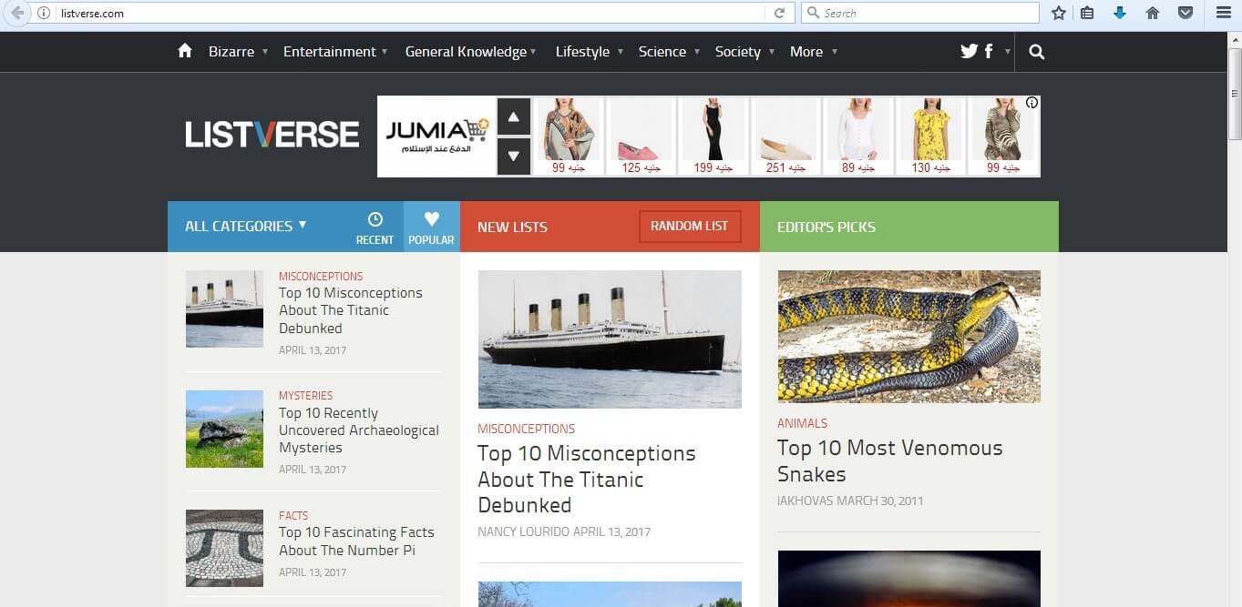Expand the All Categories dropdown
Viewport: 1242px width, 607px height.
pyautogui.click(x=245, y=226)
